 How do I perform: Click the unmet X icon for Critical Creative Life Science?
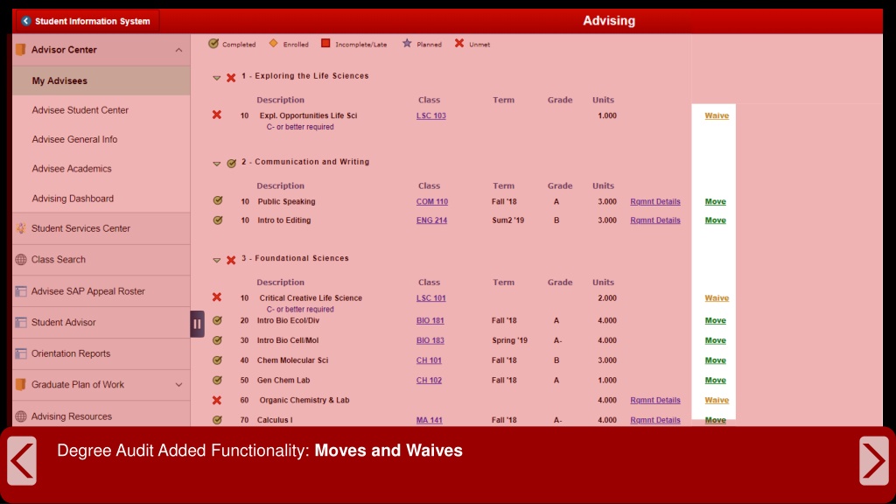(x=217, y=297)
